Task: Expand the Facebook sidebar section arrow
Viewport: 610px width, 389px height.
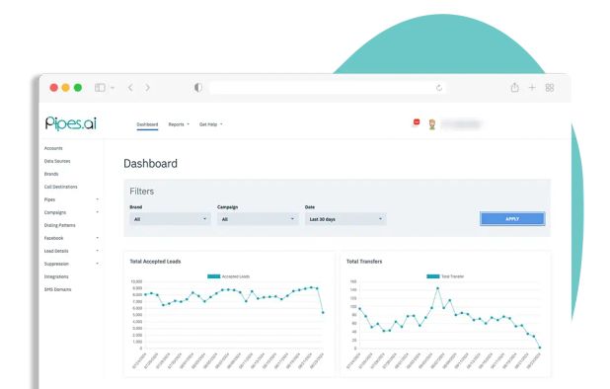Action: (98, 238)
